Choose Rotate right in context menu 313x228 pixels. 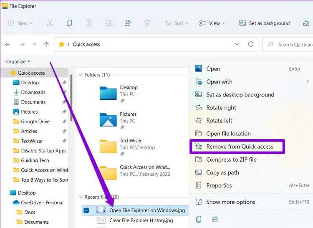[x=251, y=108]
